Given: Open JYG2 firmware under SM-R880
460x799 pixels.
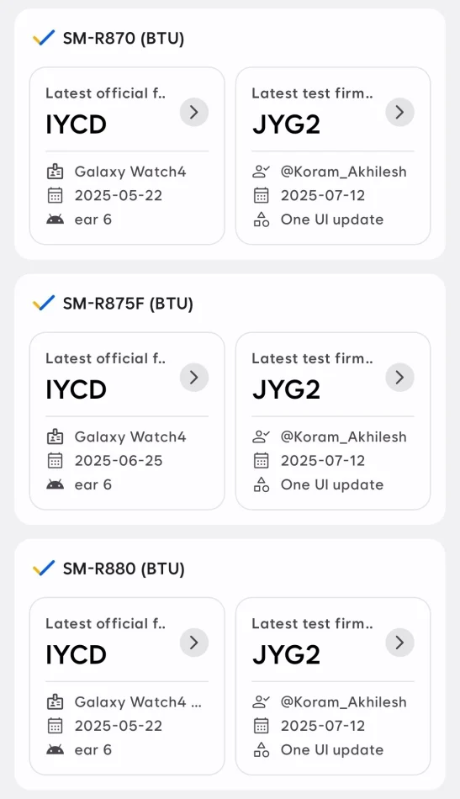Looking at the screenshot, I should pyautogui.click(x=286, y=655).
